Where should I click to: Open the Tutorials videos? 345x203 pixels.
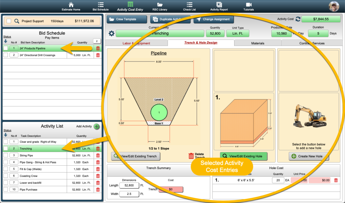point(249,6)
